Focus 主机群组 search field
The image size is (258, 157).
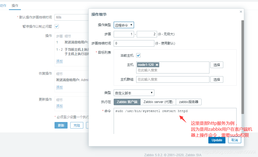173,79
